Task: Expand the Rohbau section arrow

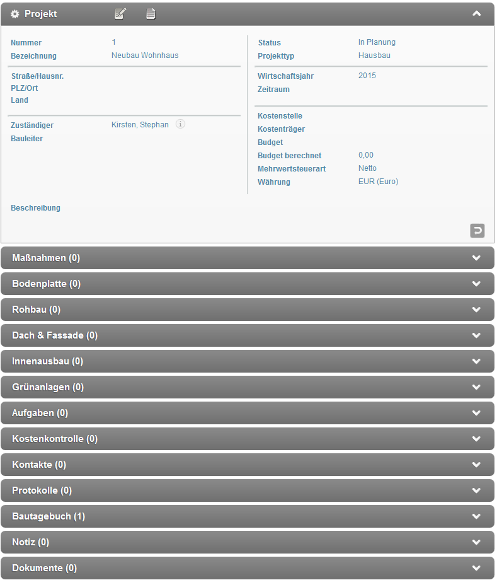Action: 476,310
